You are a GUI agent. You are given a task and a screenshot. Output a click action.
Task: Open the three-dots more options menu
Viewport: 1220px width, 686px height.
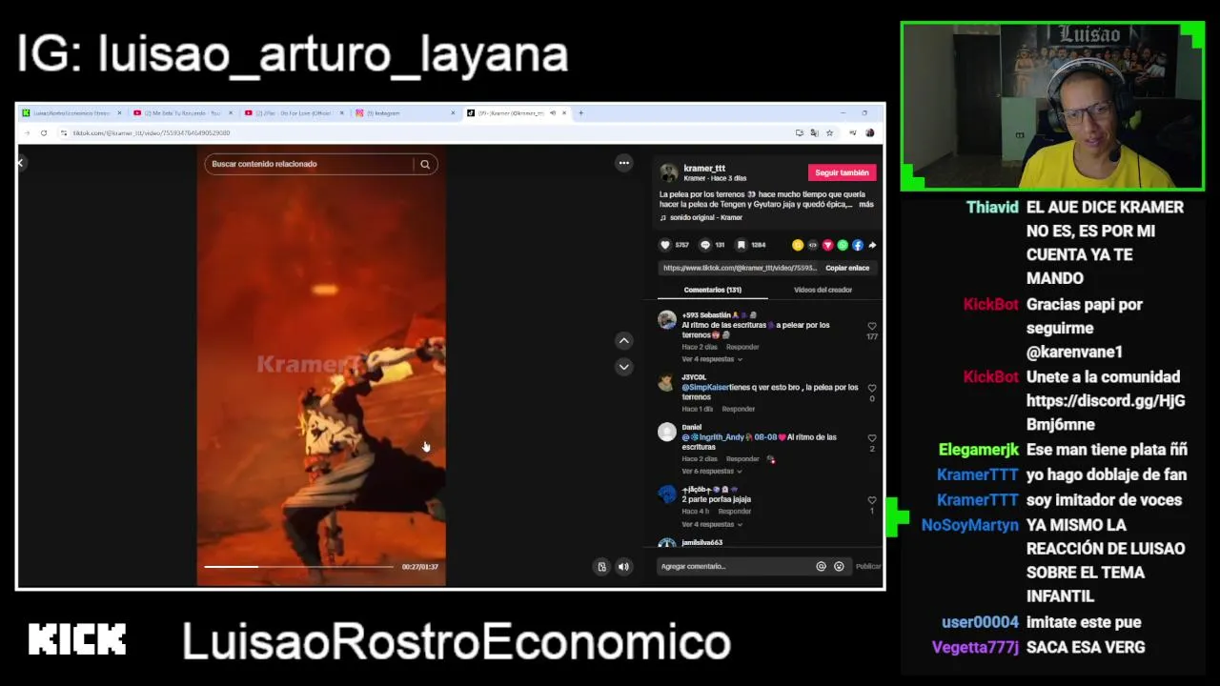point(624,163)
